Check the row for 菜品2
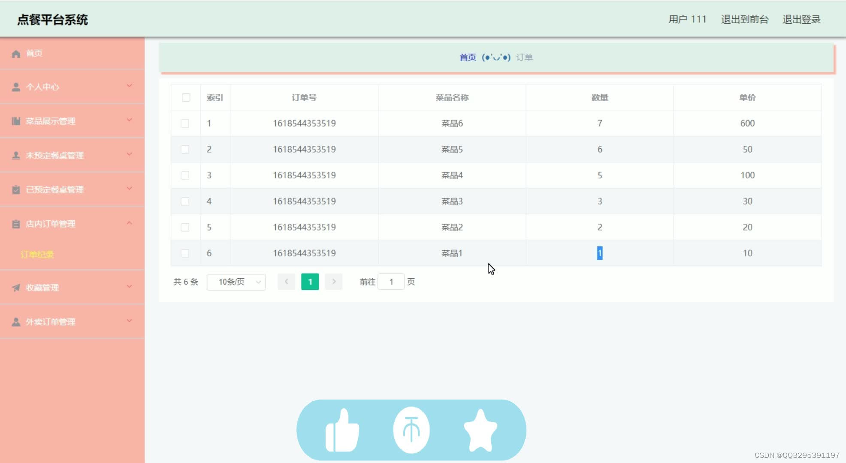The width and height of the screenshot is (846, 463). click(185, 227)
